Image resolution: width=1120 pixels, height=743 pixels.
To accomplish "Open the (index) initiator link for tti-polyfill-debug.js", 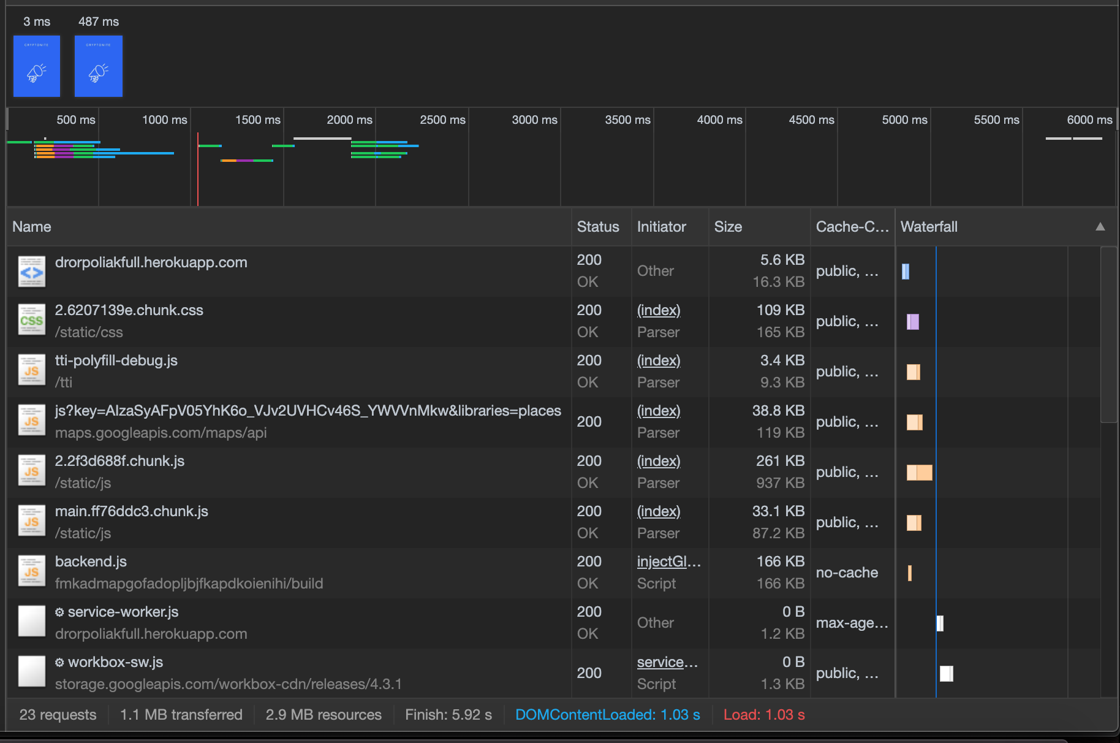I will (x=659, y=360).
